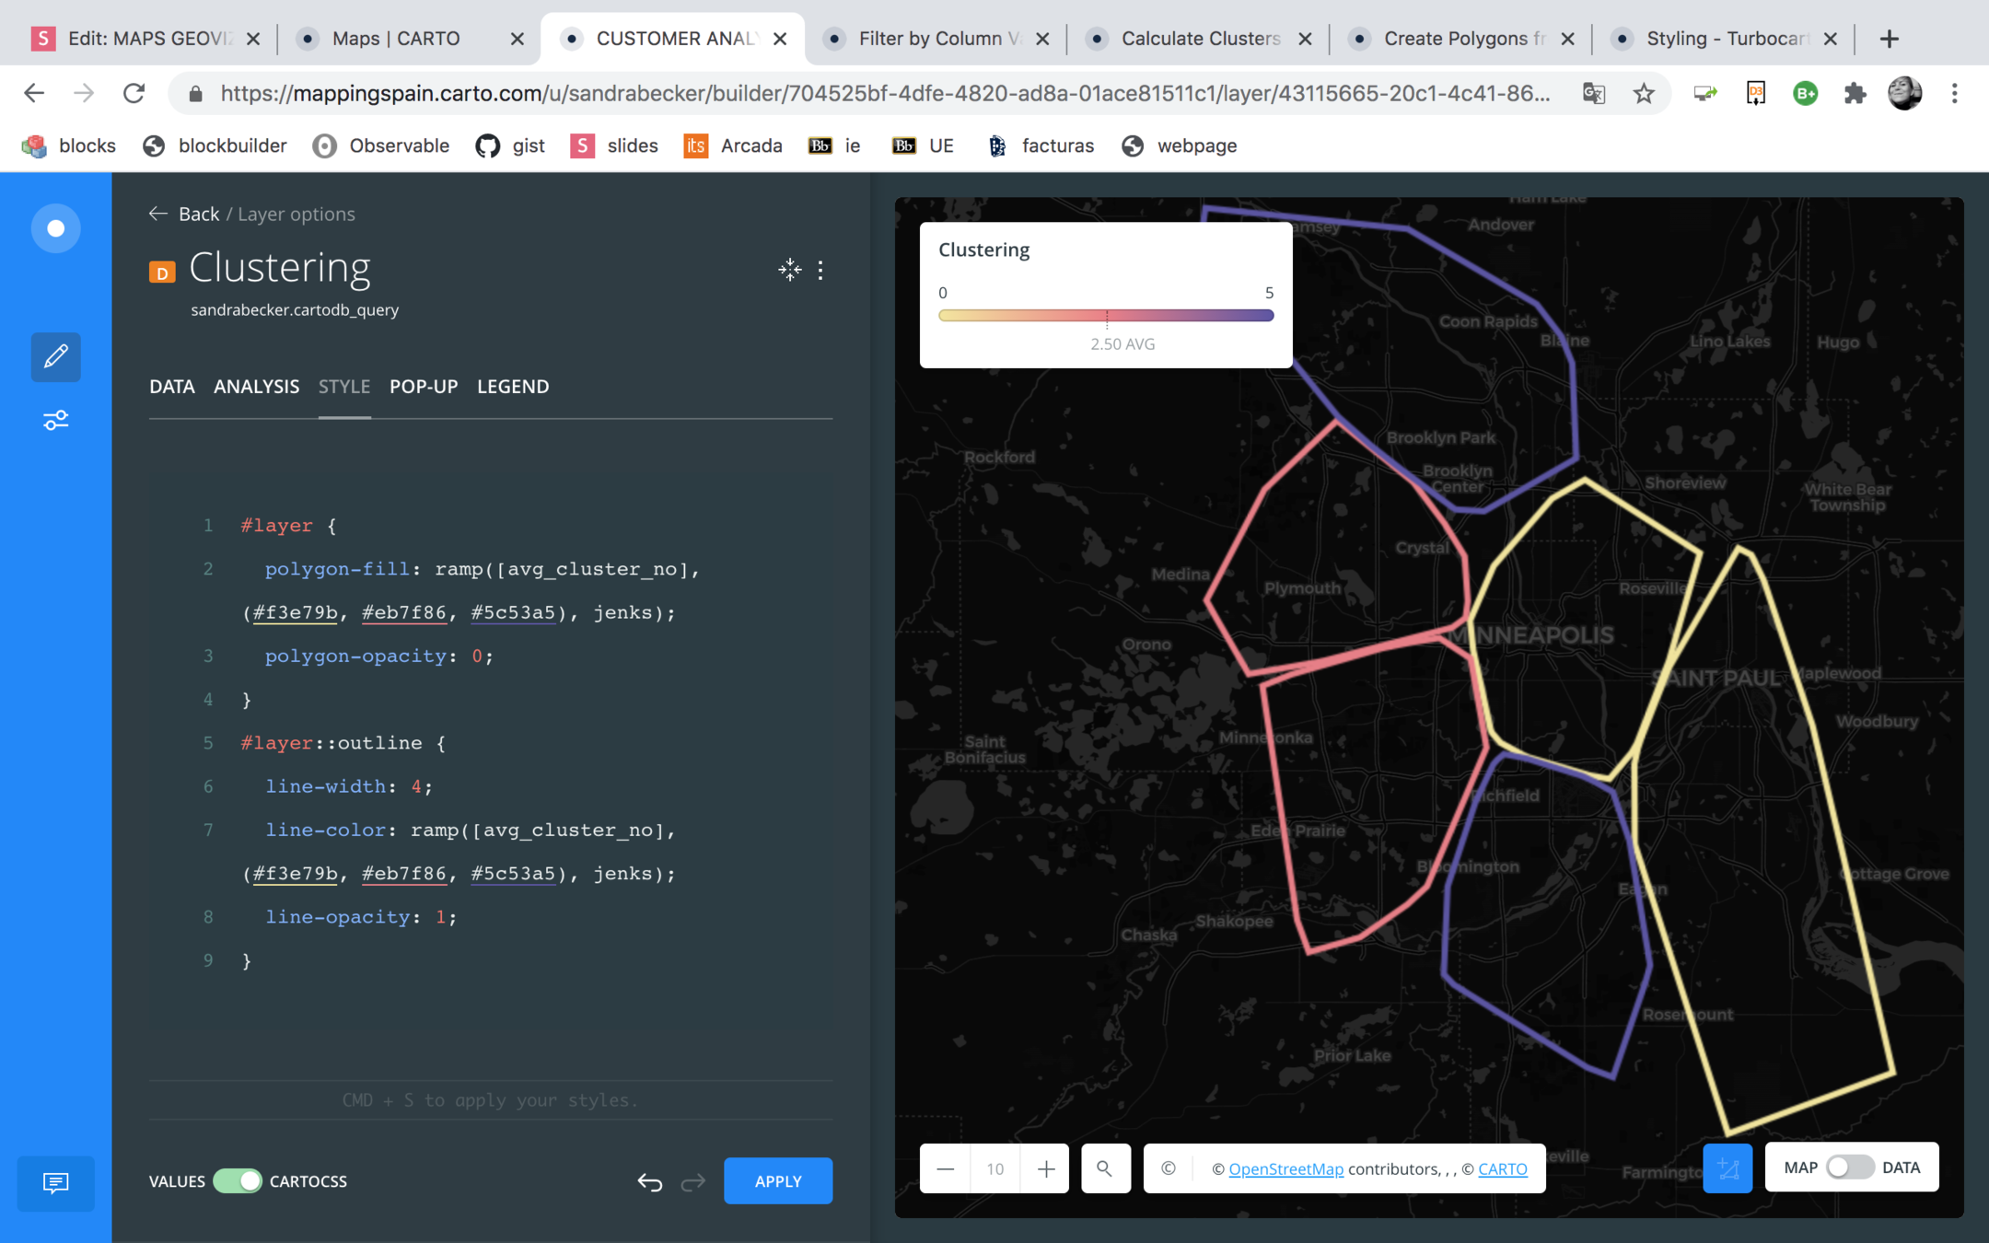Toggle the Values/CartoCSS switch
Image resolution: width=1989 pixels, height=1243 pixels.
tap(238, 1181)
